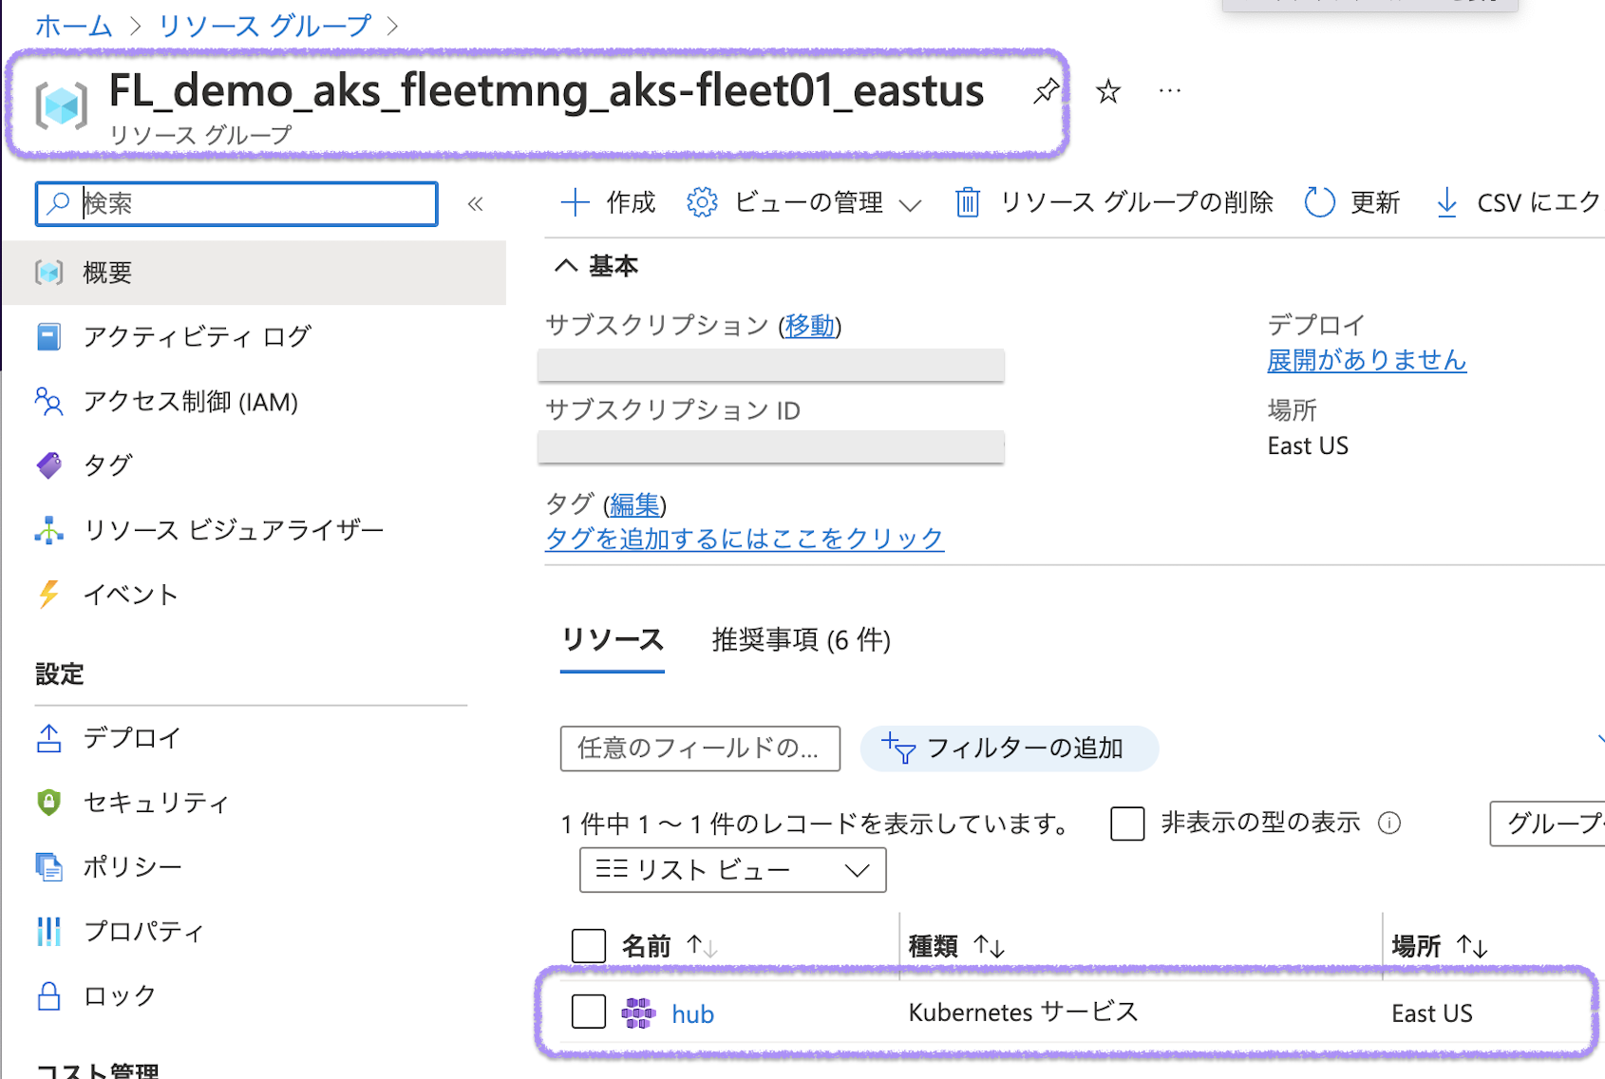Open the リスト ビュー dropdown
This screenshot has height=1079, width=1605.
click(732, 870)
